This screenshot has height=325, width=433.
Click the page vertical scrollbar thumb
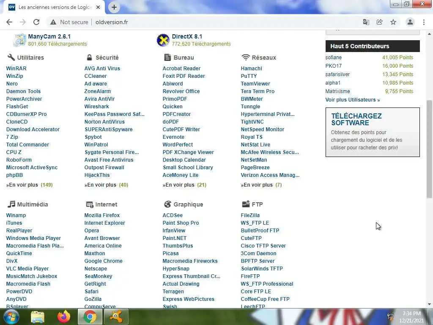[x=429, y=149]
